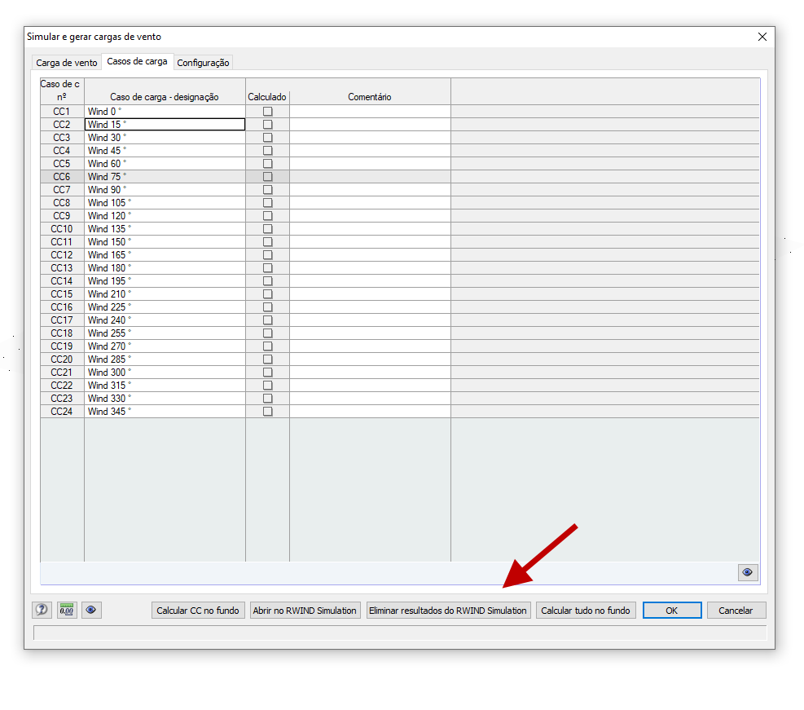Viewport: 804px width, 710px height.
Task: Enable the Calculado checkbox for CC1
Action: (x=266, y=111)
